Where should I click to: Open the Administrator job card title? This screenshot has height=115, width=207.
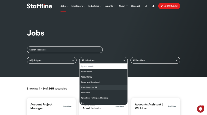92,108
